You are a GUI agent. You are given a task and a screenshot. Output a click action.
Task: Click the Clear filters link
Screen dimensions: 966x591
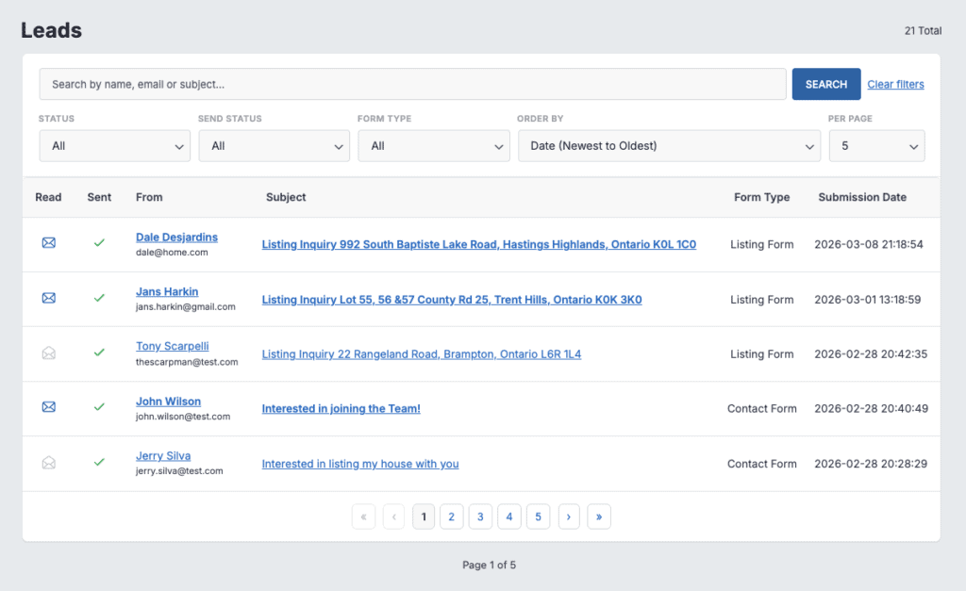pyautogui.click(x=895, y=85)
